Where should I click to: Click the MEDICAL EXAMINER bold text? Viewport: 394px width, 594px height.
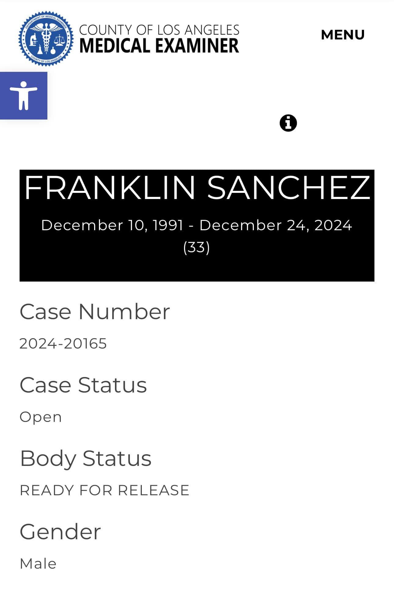click(159, 46)
